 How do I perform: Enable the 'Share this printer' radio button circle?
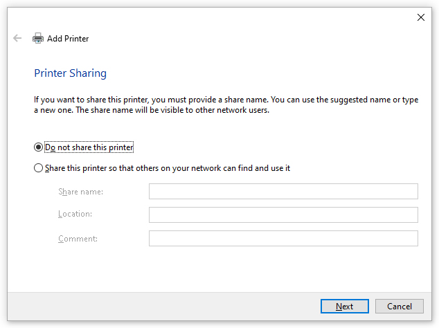click(x=38, y=168)
